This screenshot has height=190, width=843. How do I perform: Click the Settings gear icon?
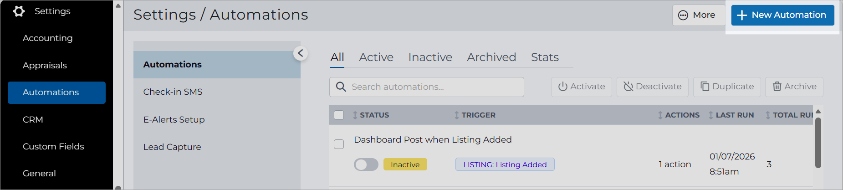click(x=19, y=11)
